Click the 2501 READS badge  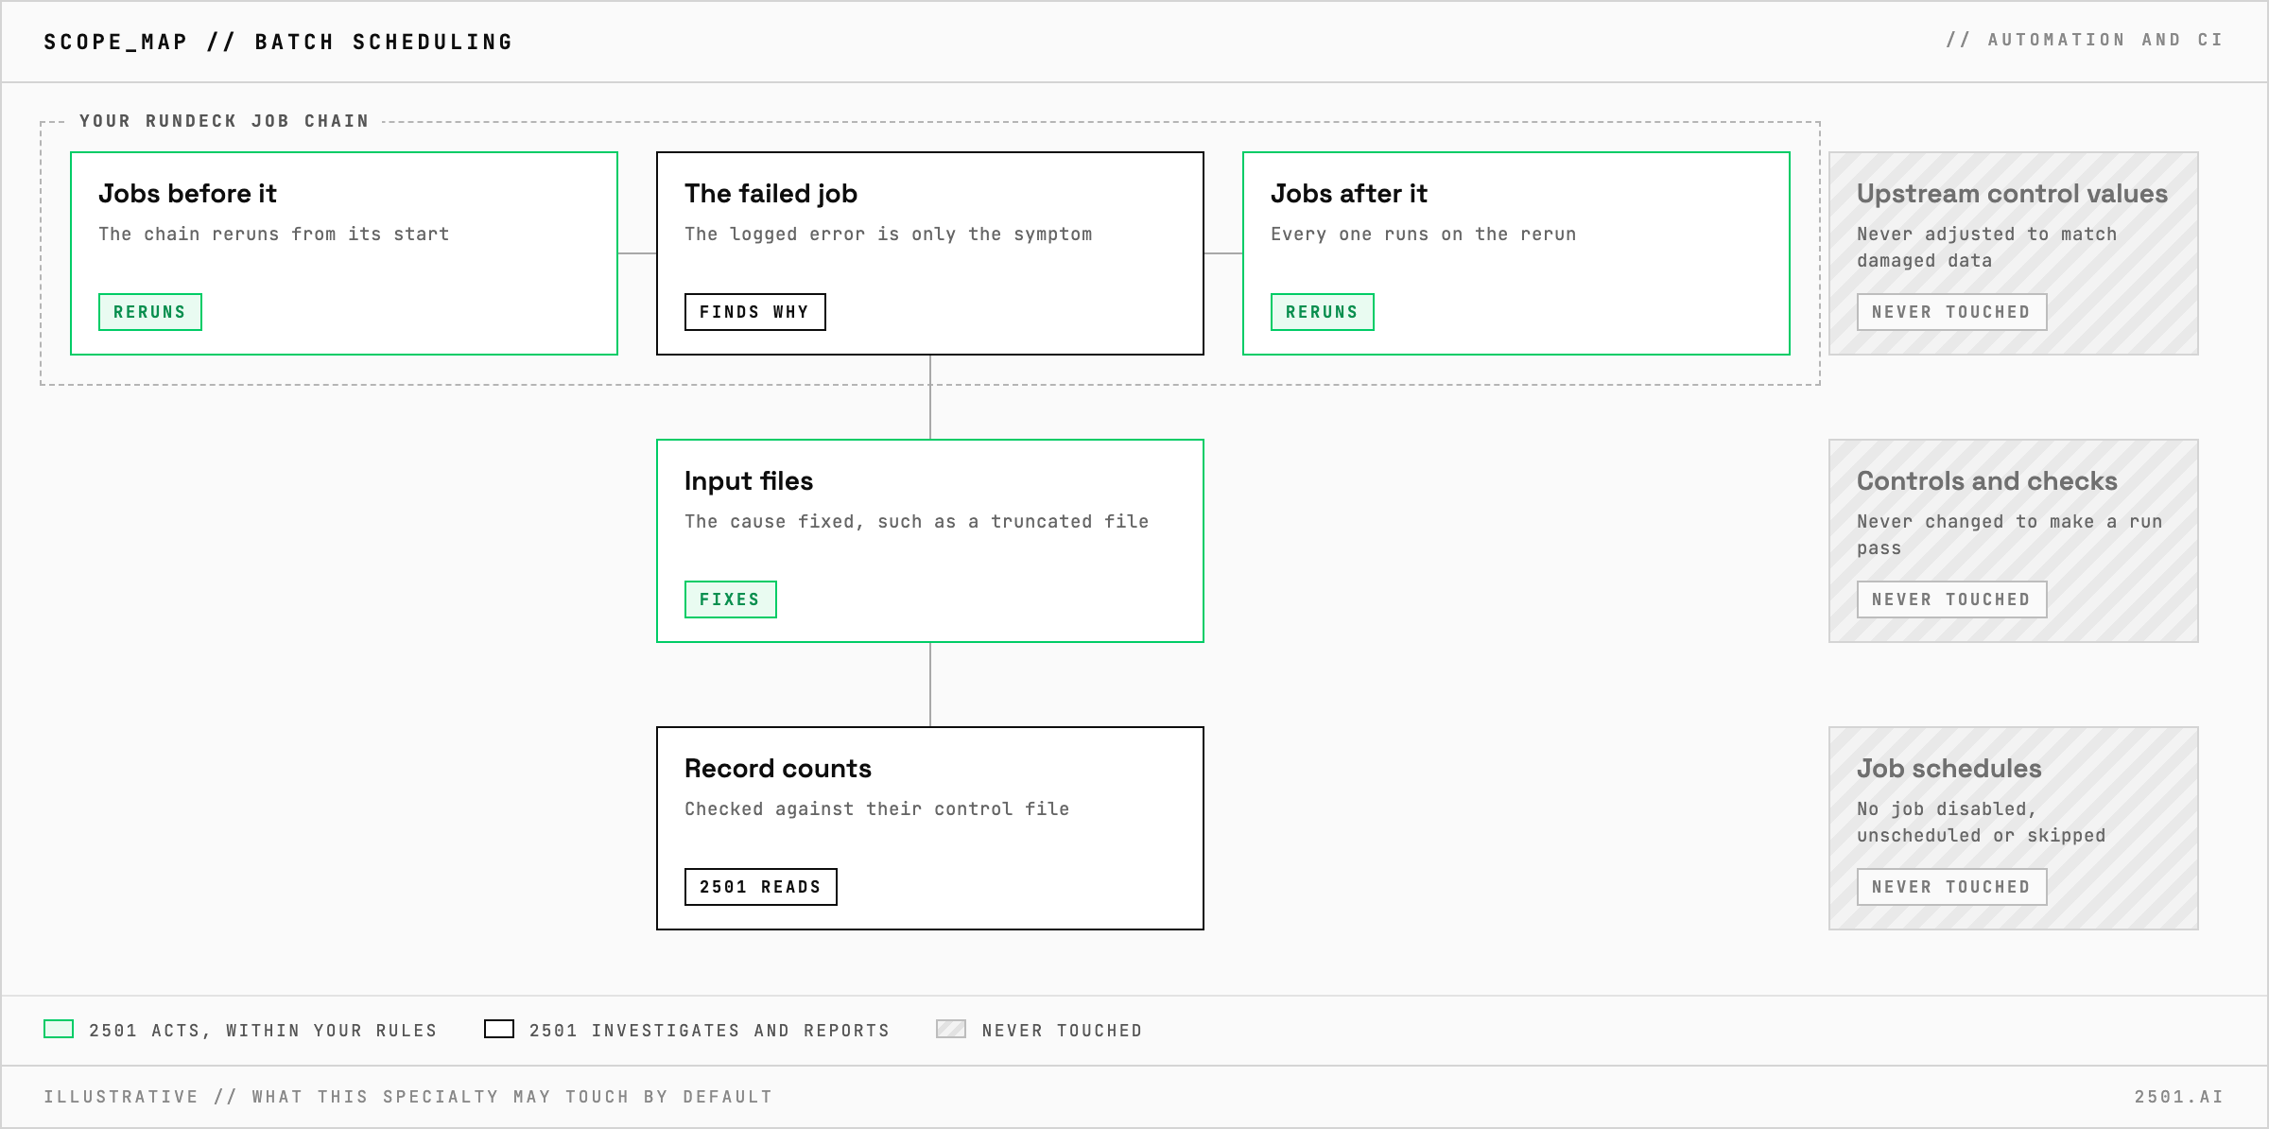coord(761,887)
